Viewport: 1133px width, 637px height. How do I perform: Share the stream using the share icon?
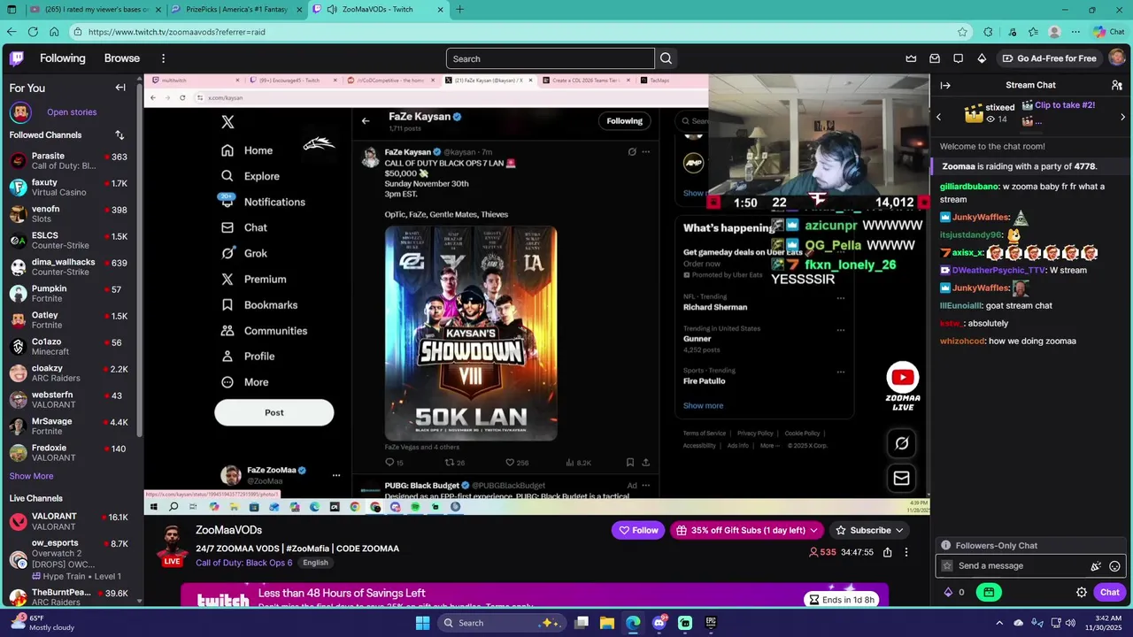(x=888, y=552)
